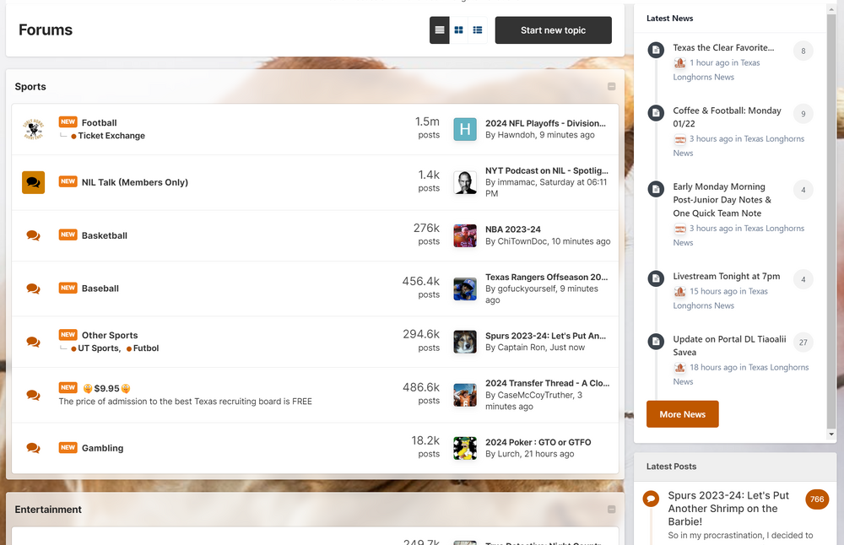Image resolution: width=844 pixels, height=545 pixels.
Task: Click the Gambling forum speech bubble icon
Action: [x=34, y=448]
